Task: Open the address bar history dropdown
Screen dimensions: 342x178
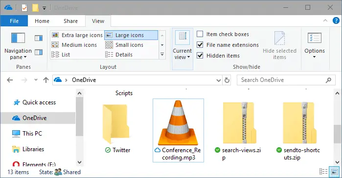Action: pos(219,80)
